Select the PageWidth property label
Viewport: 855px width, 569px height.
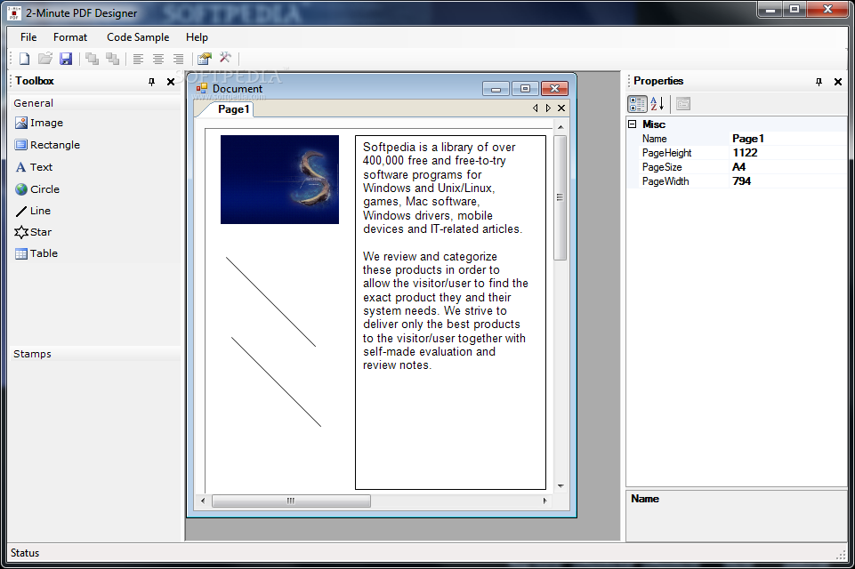pyautogui.click(x=665, y=181)
